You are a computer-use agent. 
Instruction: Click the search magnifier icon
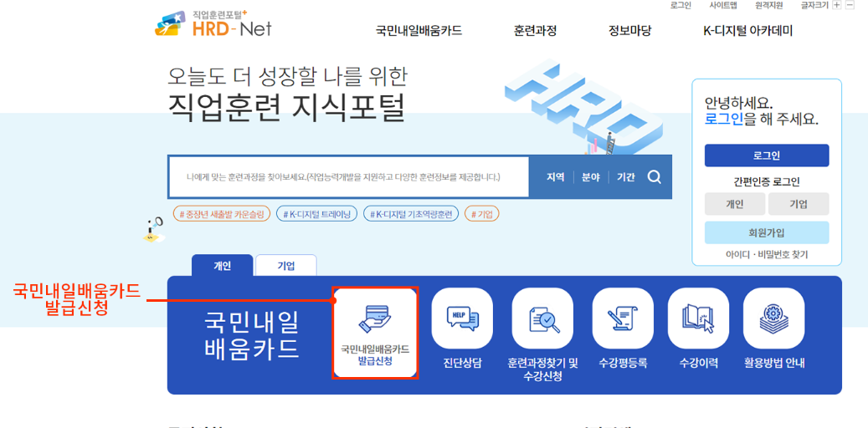tap(654, 177)
